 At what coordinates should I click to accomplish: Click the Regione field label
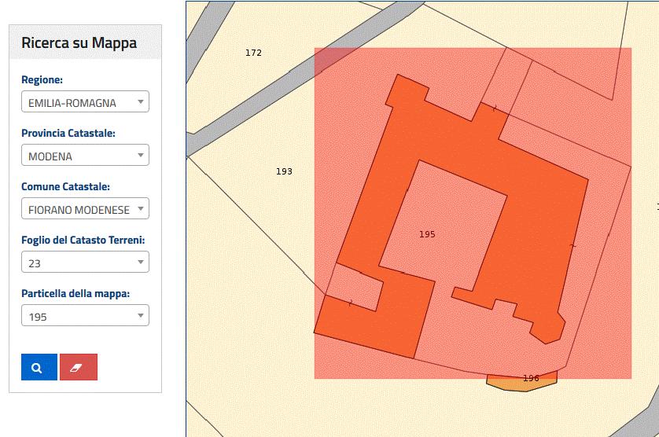click(x=42, y=80)
